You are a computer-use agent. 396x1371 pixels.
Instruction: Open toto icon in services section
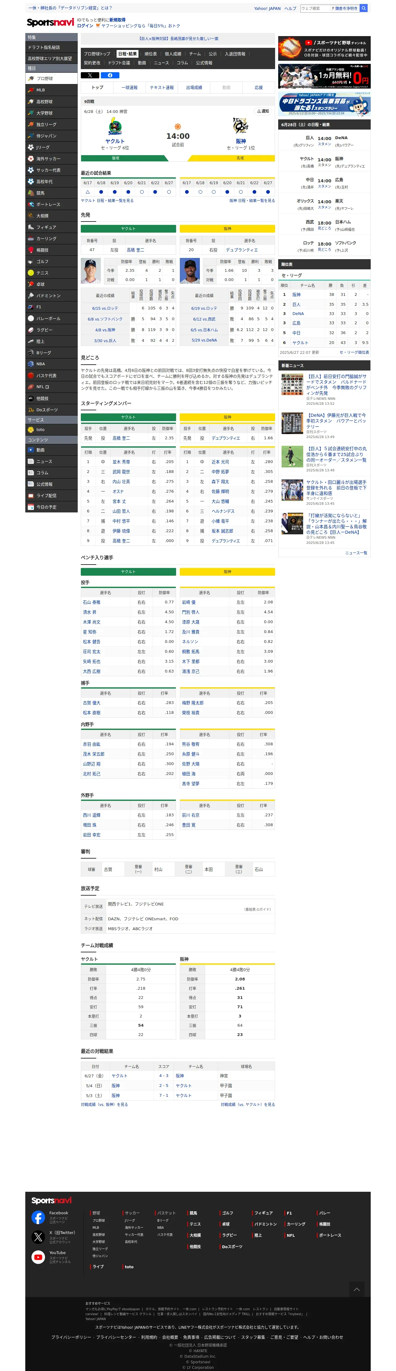tap(31, 429)
